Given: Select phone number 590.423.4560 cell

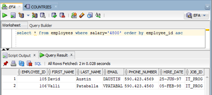Looking at the screenshot, I should click(x=141, y=86).
